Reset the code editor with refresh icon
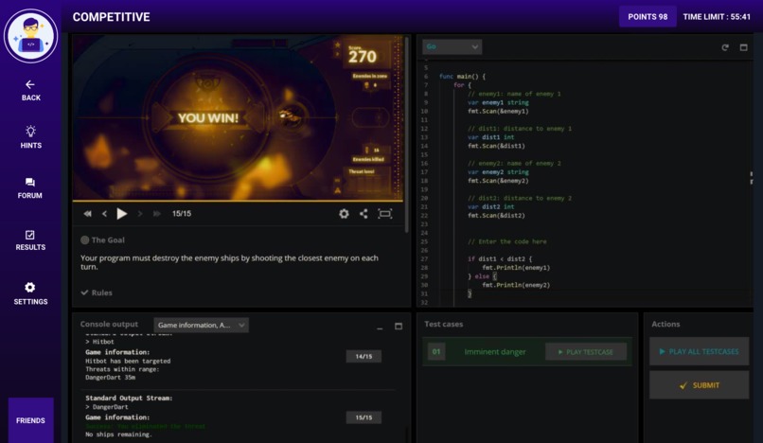Viewport: 763px width, 443px height. (x=725, y=47)
